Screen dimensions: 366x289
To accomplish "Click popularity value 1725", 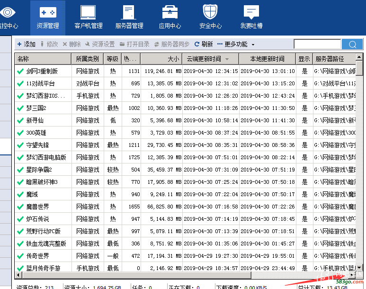I will (x=134, y=157).
